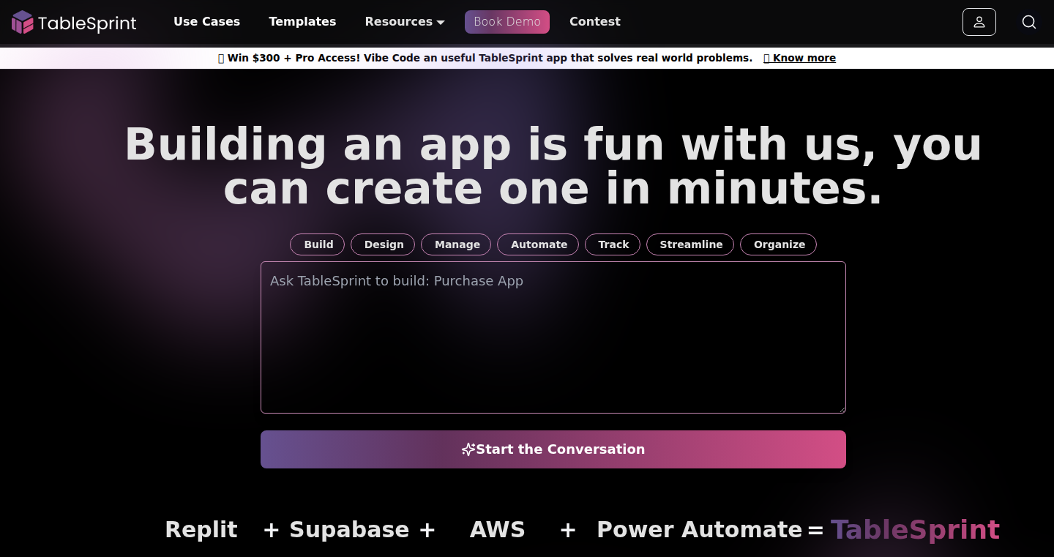Click the TableSprint cube logo
Viewport: 1054px width, 557px height.
[23, 22]
